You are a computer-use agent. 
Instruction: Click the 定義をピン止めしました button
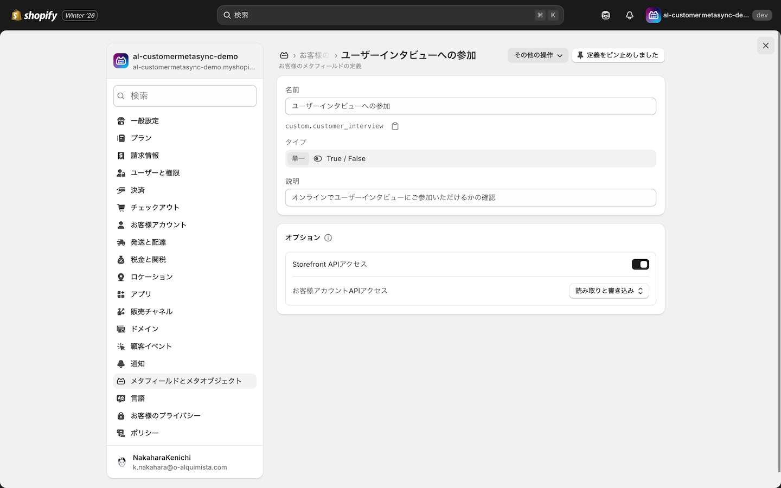click(x=618, y=55)
